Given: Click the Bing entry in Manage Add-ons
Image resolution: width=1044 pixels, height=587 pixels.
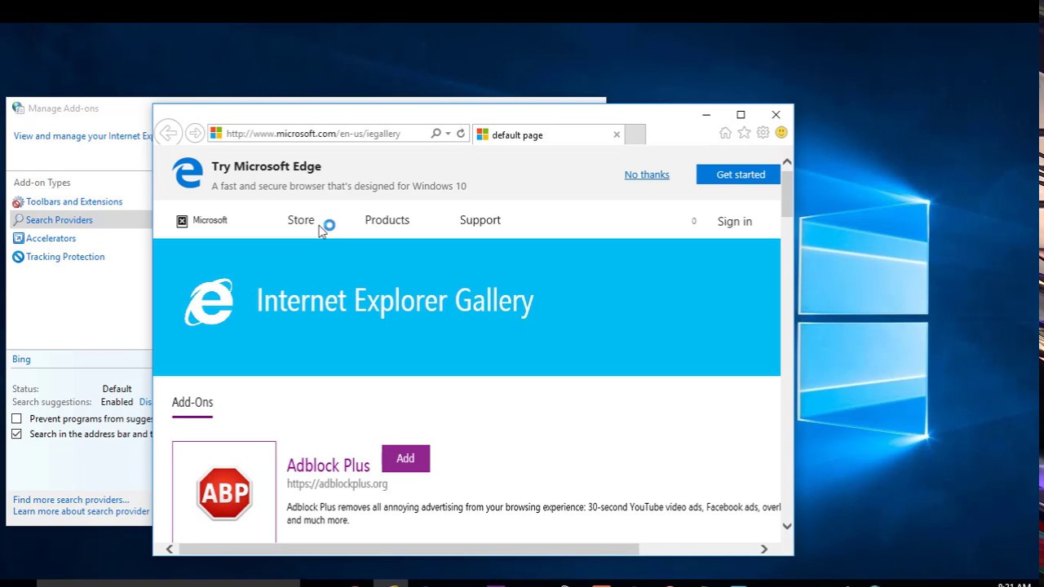Looking at the screenshot, I should pyautogui.click(x=21, y=359).
